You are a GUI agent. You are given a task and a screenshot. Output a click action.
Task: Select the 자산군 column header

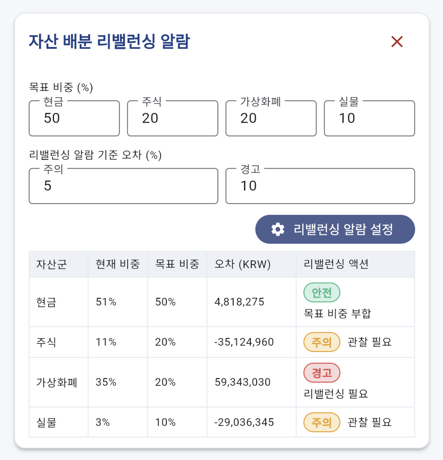52,264
